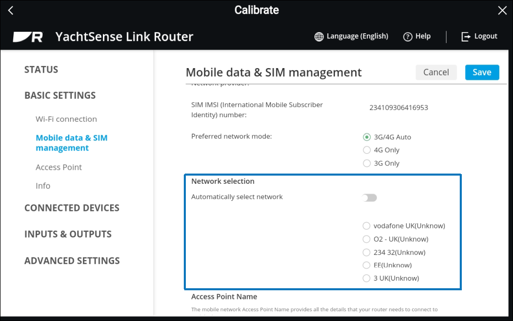Toggle Automatically select network switch
Screen dimensions: 513x321
pyautogui.click(x=369, y=198)
